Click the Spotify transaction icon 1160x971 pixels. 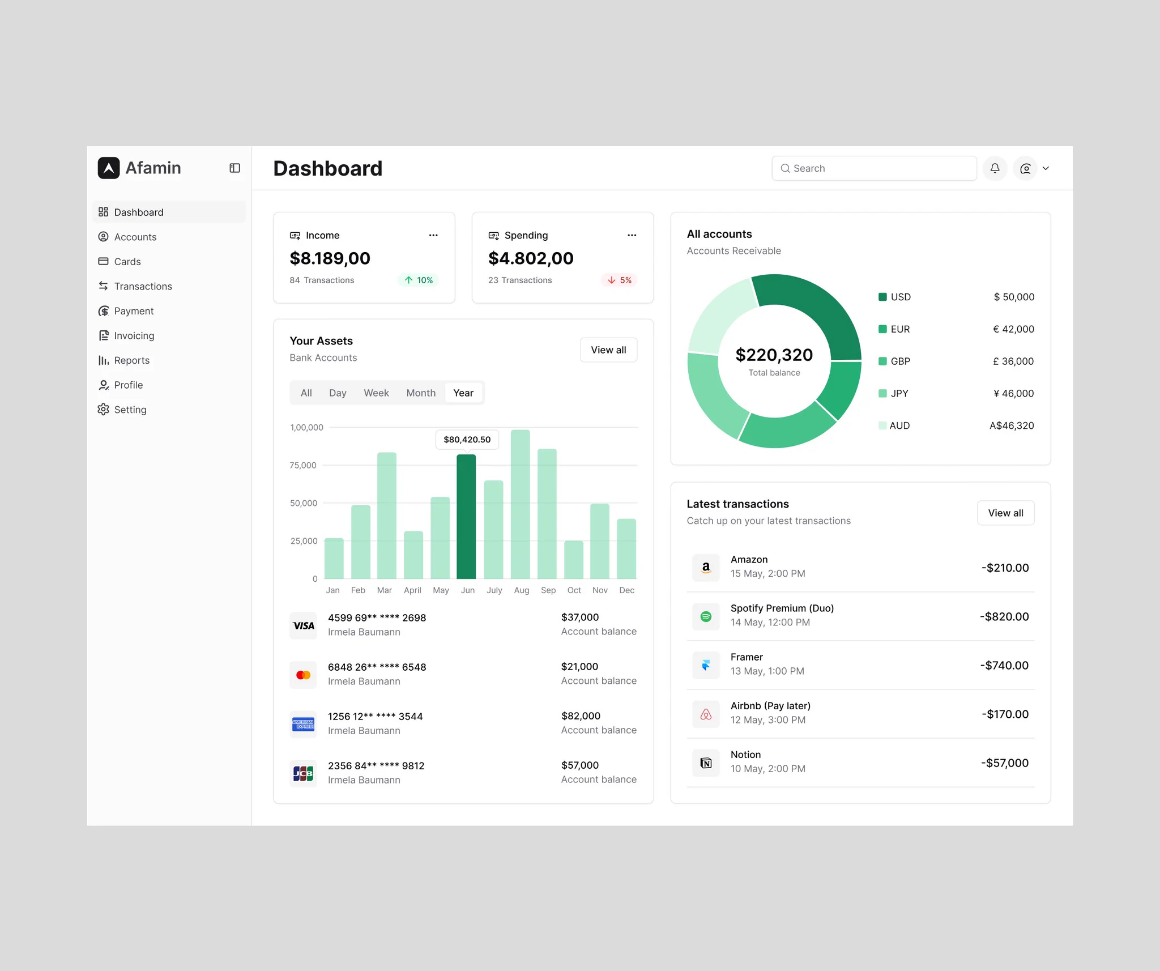coord(706,616)
